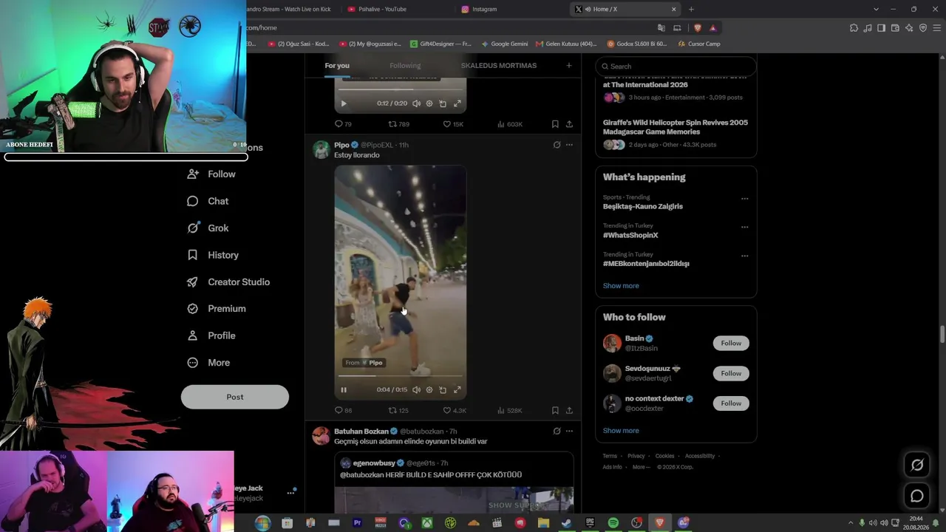Mute the Pipo video's sound

click(x=416, y=389)
